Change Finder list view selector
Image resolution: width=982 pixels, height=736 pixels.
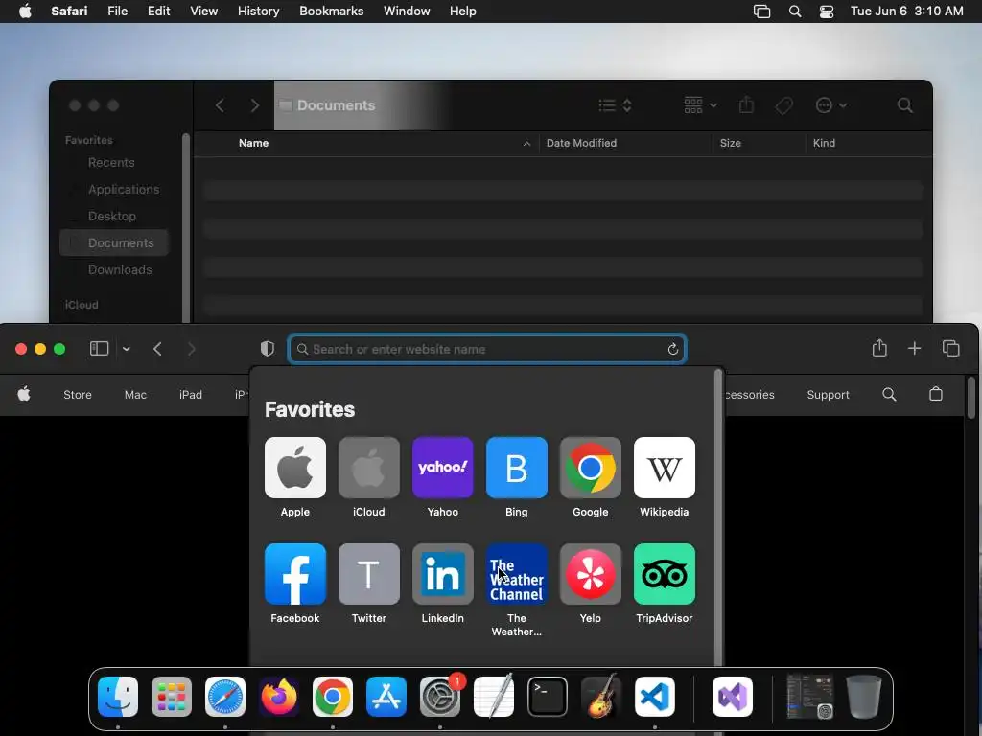pyautogui.click(x=615, y=105)
